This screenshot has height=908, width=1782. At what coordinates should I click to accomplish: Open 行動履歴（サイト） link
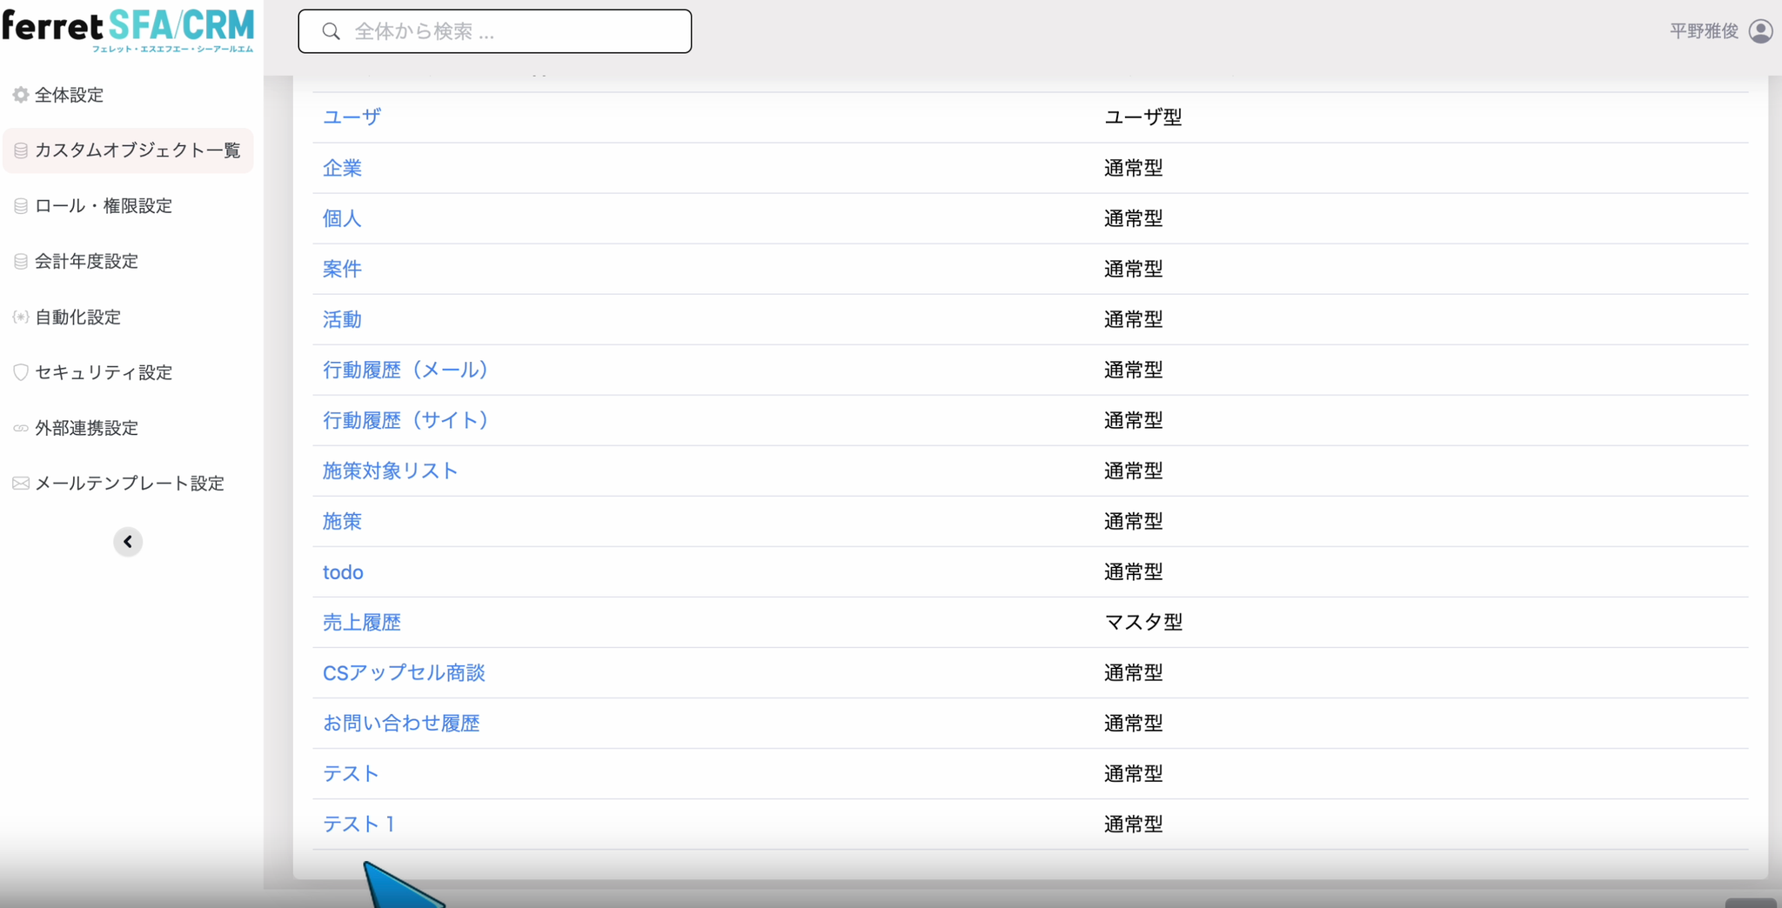(x=405, y=420)
